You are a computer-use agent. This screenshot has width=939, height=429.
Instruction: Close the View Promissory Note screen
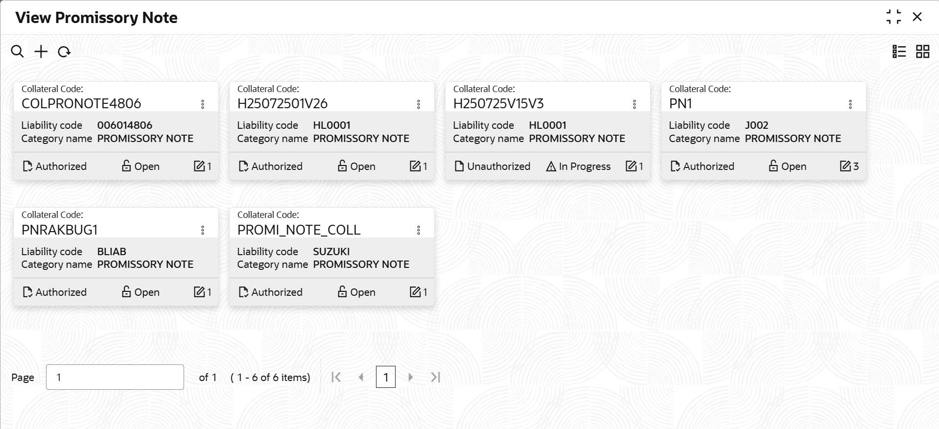(918, 17)
